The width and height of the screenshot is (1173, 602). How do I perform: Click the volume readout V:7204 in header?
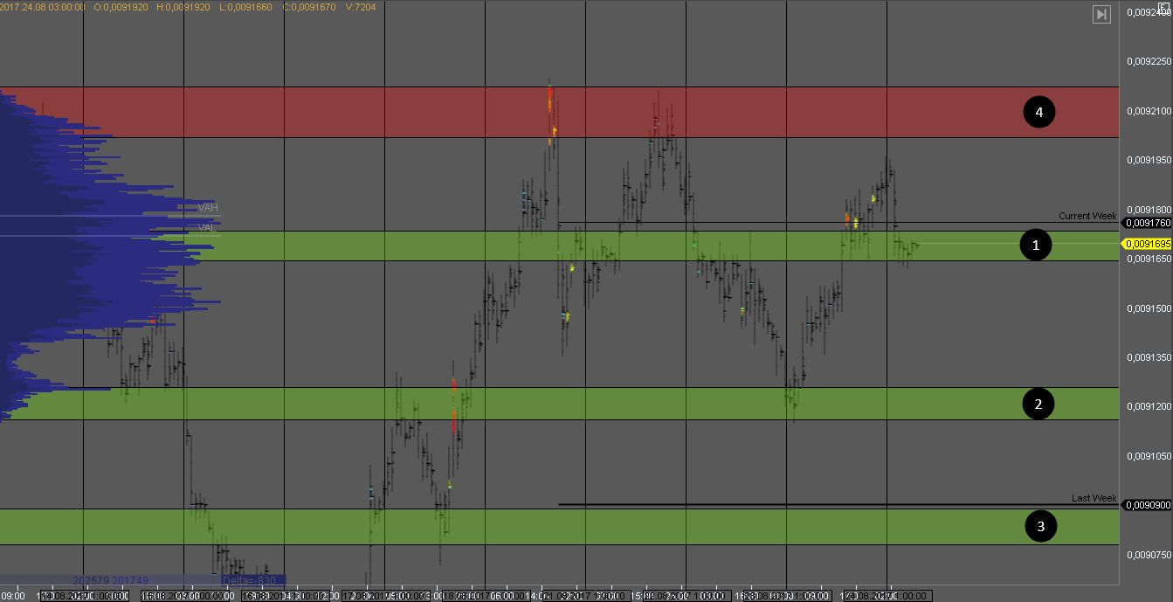coord(361,7)
